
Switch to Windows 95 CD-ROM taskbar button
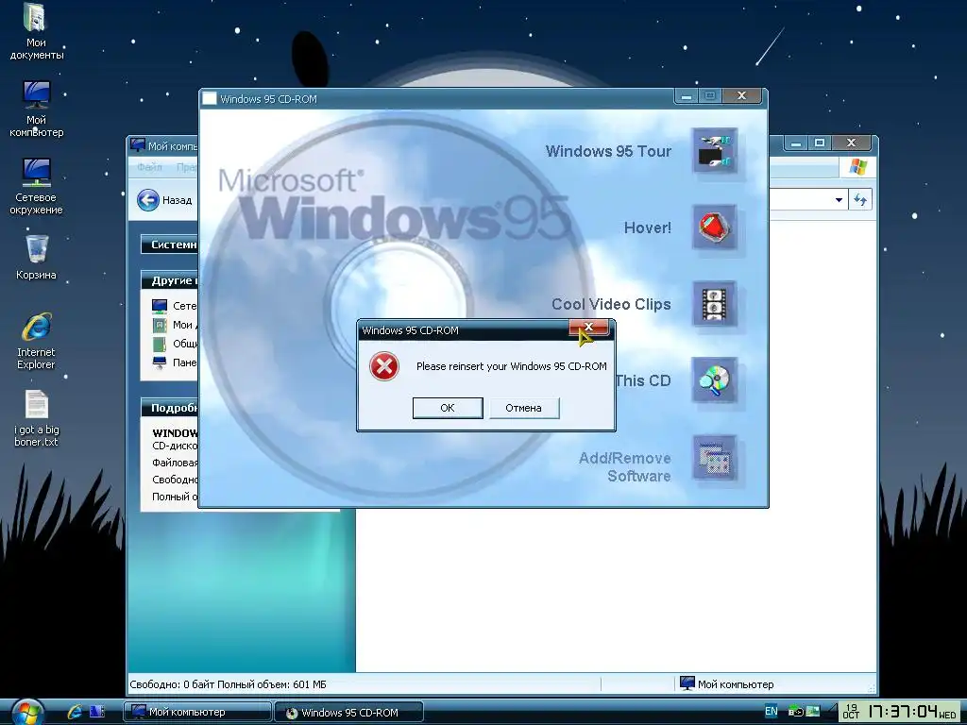pyautogui.click(x=349, y=712)
